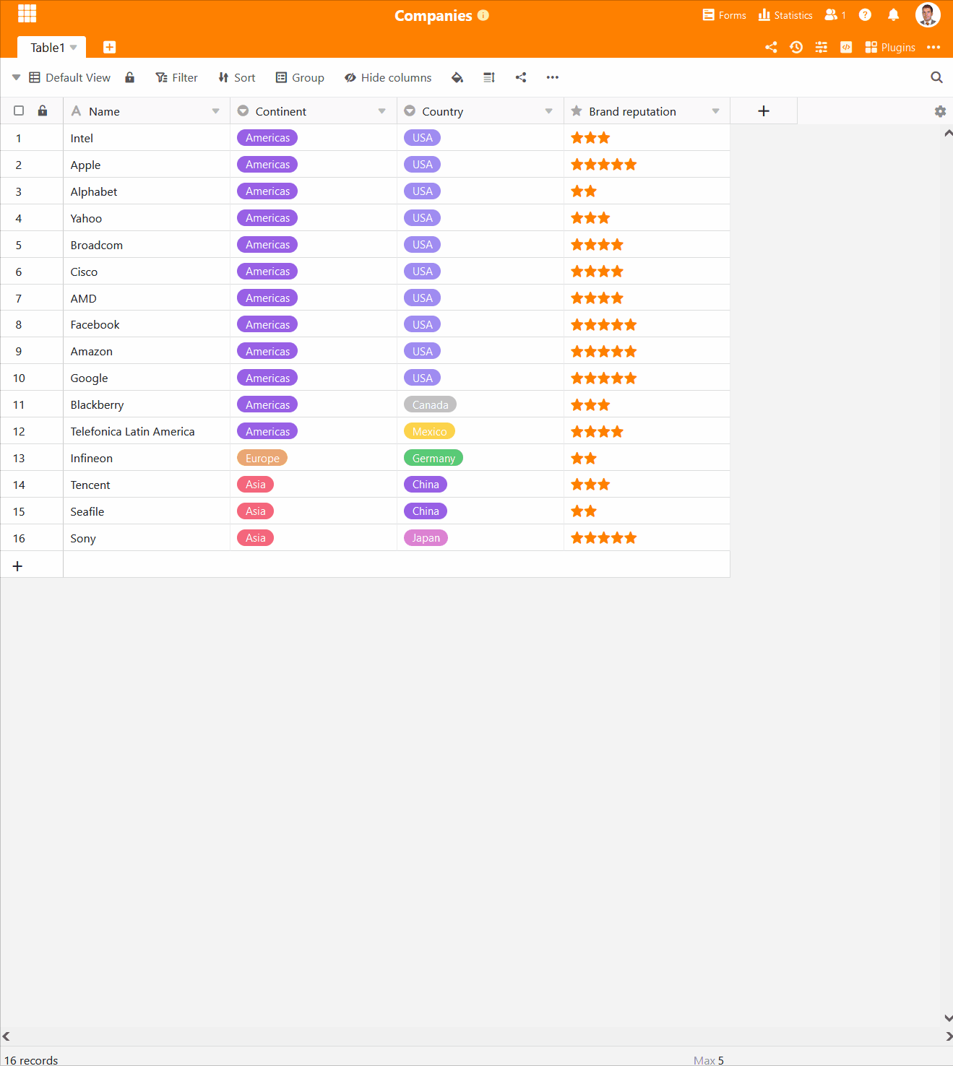Add a new table with plus icon
953x1066 pixels.
tap(110, 48)
